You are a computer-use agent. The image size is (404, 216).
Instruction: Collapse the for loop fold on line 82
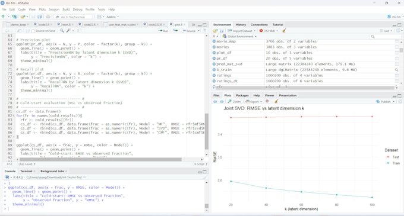14,116
